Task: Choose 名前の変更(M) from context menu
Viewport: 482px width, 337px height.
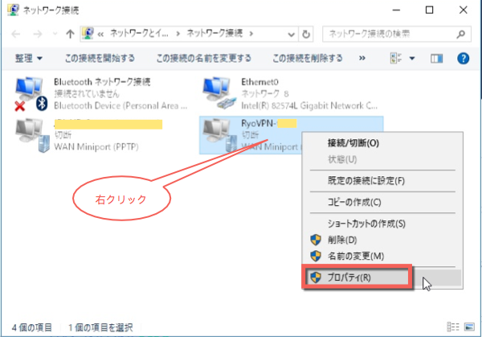Action: pos(355,255)
